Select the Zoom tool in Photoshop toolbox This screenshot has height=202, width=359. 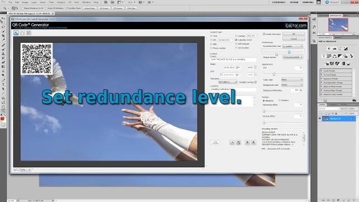[x=3, y=111]
